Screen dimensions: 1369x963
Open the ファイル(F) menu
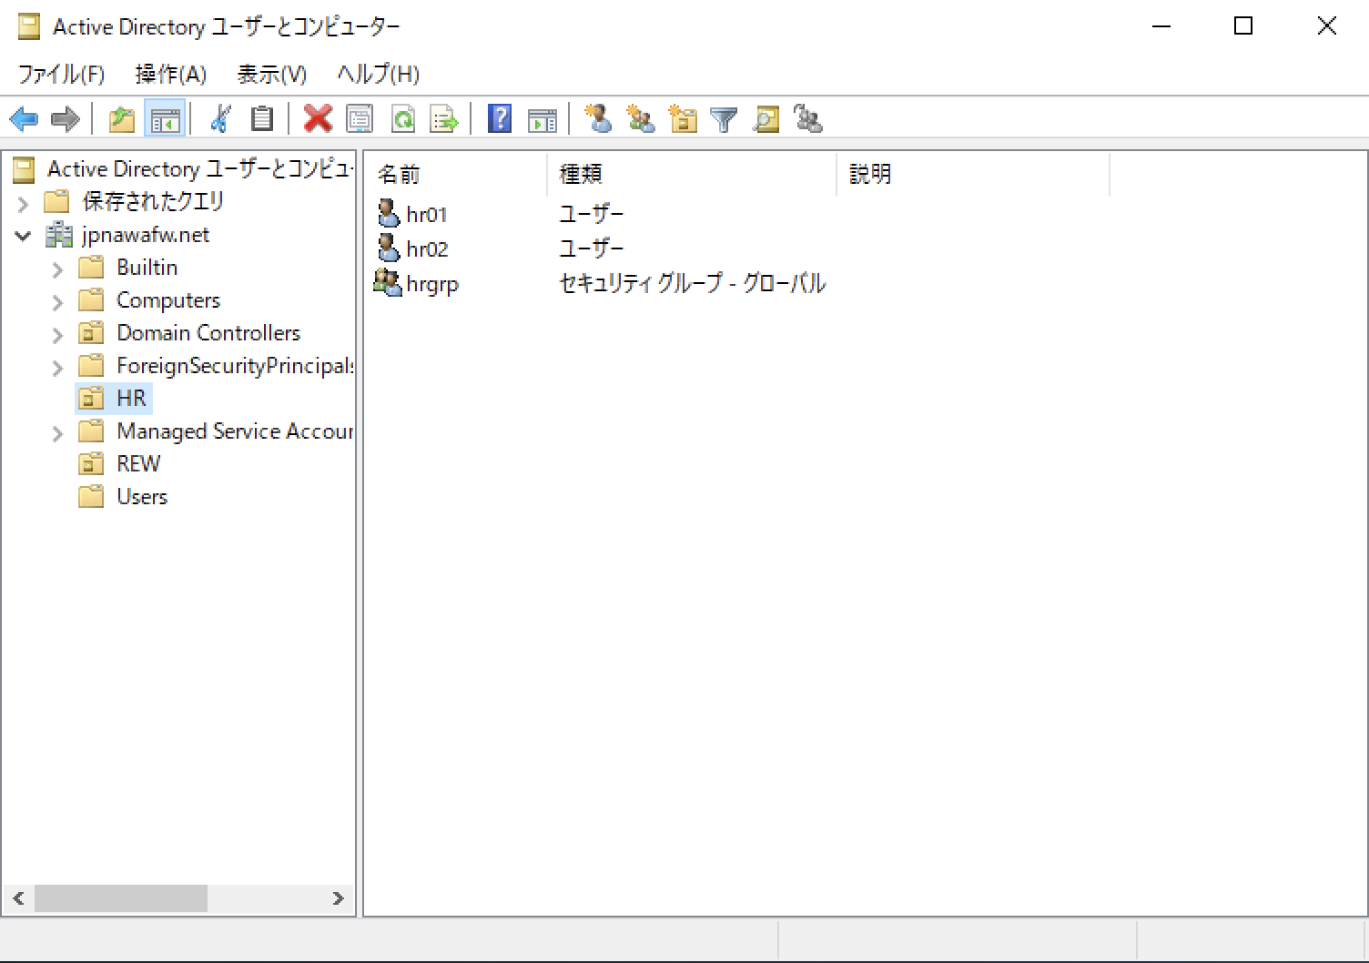(x=61, y=74)
